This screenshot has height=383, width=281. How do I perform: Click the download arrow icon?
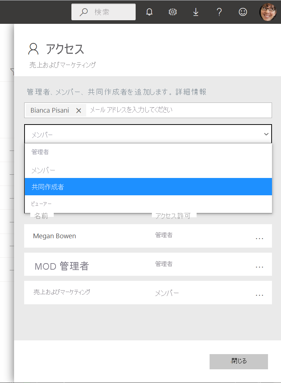coord(196,12)
